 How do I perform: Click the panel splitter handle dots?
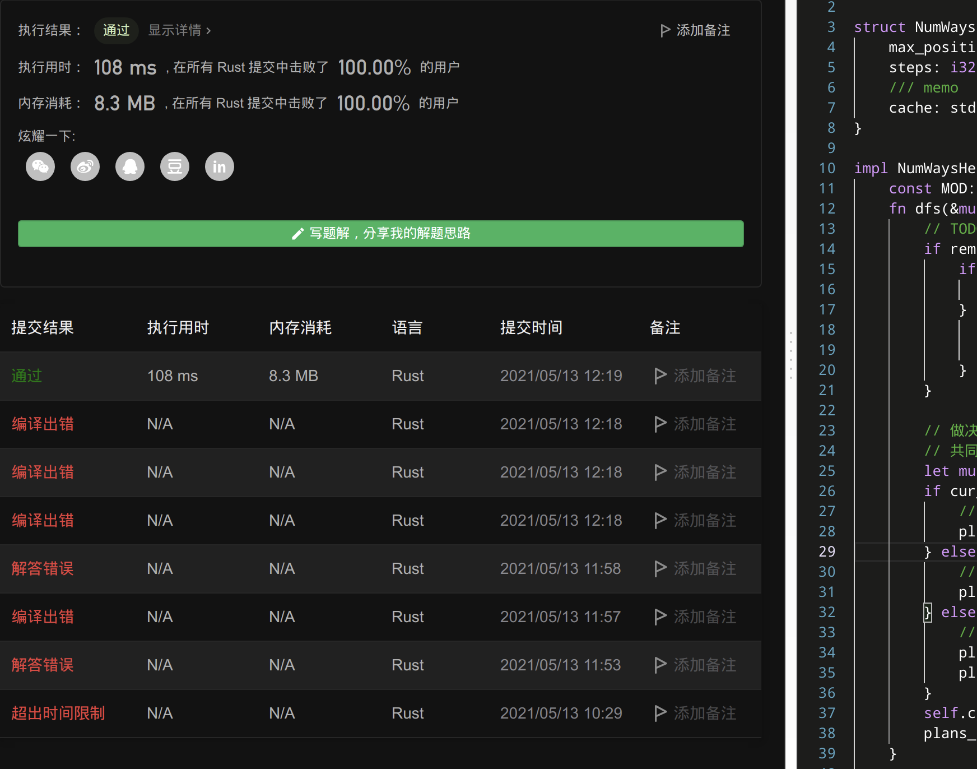pyautogui.click(x=790, y=355)
